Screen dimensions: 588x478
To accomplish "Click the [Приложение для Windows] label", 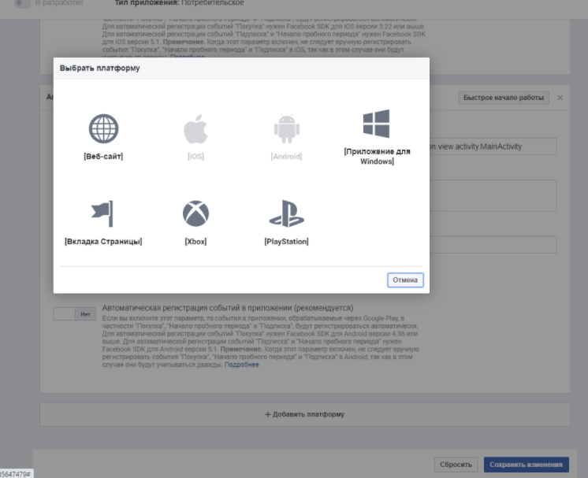I will (377, 156).
